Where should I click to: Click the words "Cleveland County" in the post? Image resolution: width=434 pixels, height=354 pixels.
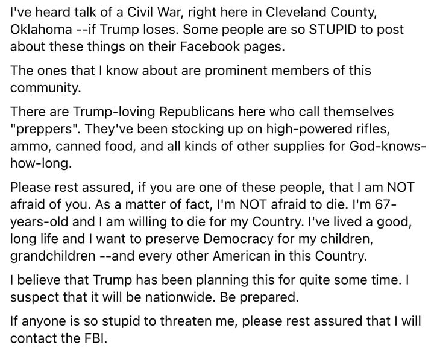point(321,13)
